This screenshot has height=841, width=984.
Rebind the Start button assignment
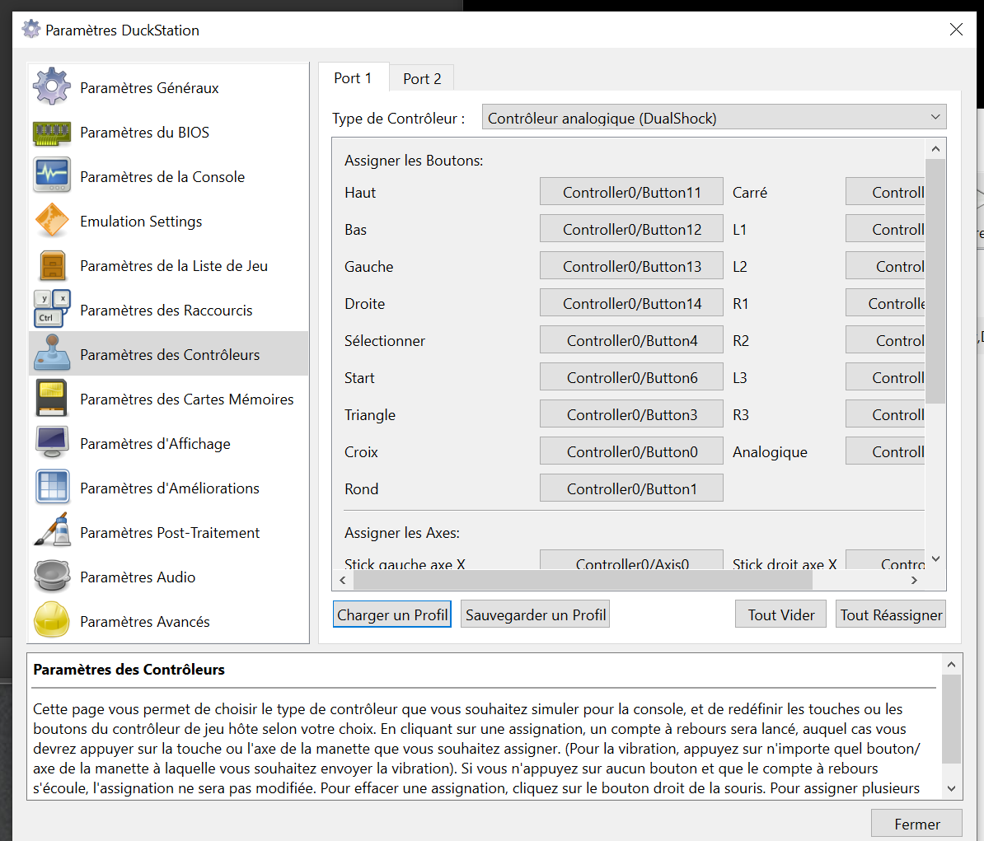631,377
